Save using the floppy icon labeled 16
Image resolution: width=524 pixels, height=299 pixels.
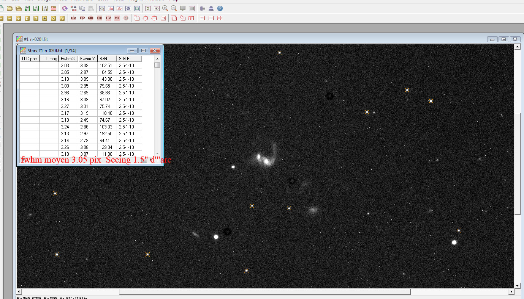click(27, 8)
